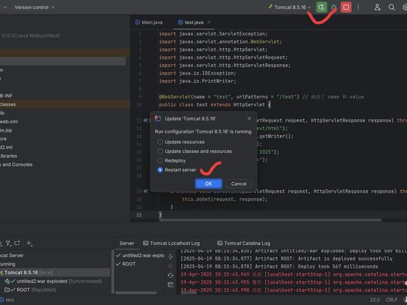The image size is (407, 305).
Task: Select the classes folder in project tree
Action: [x=8, y=104]
